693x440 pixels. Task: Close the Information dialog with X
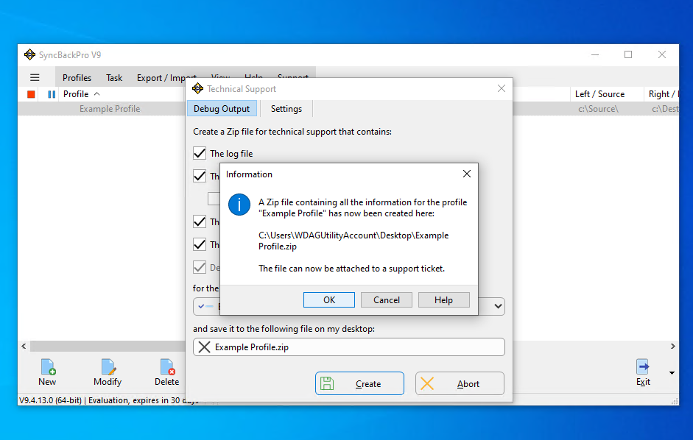coord(467,174)
